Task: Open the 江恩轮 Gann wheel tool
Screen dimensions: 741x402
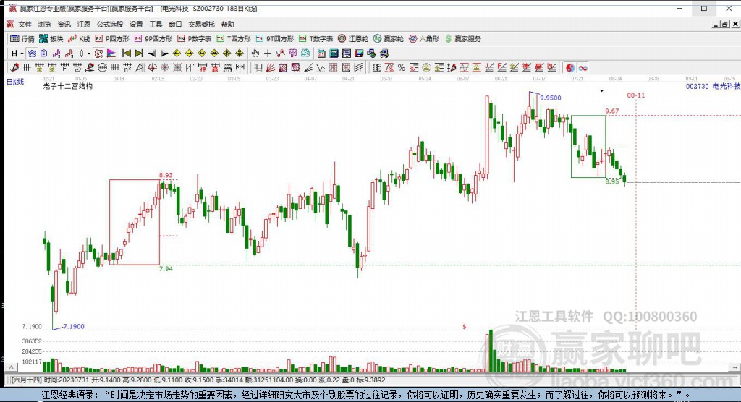Action: pyautogui.click(x=352, y=39)
